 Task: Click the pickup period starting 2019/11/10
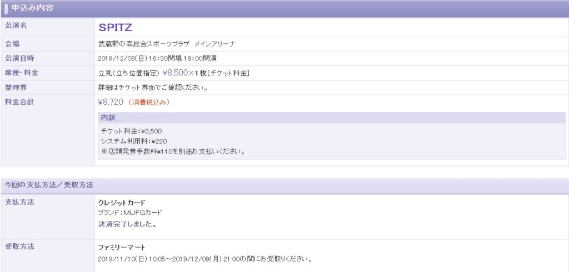[204, 259]
